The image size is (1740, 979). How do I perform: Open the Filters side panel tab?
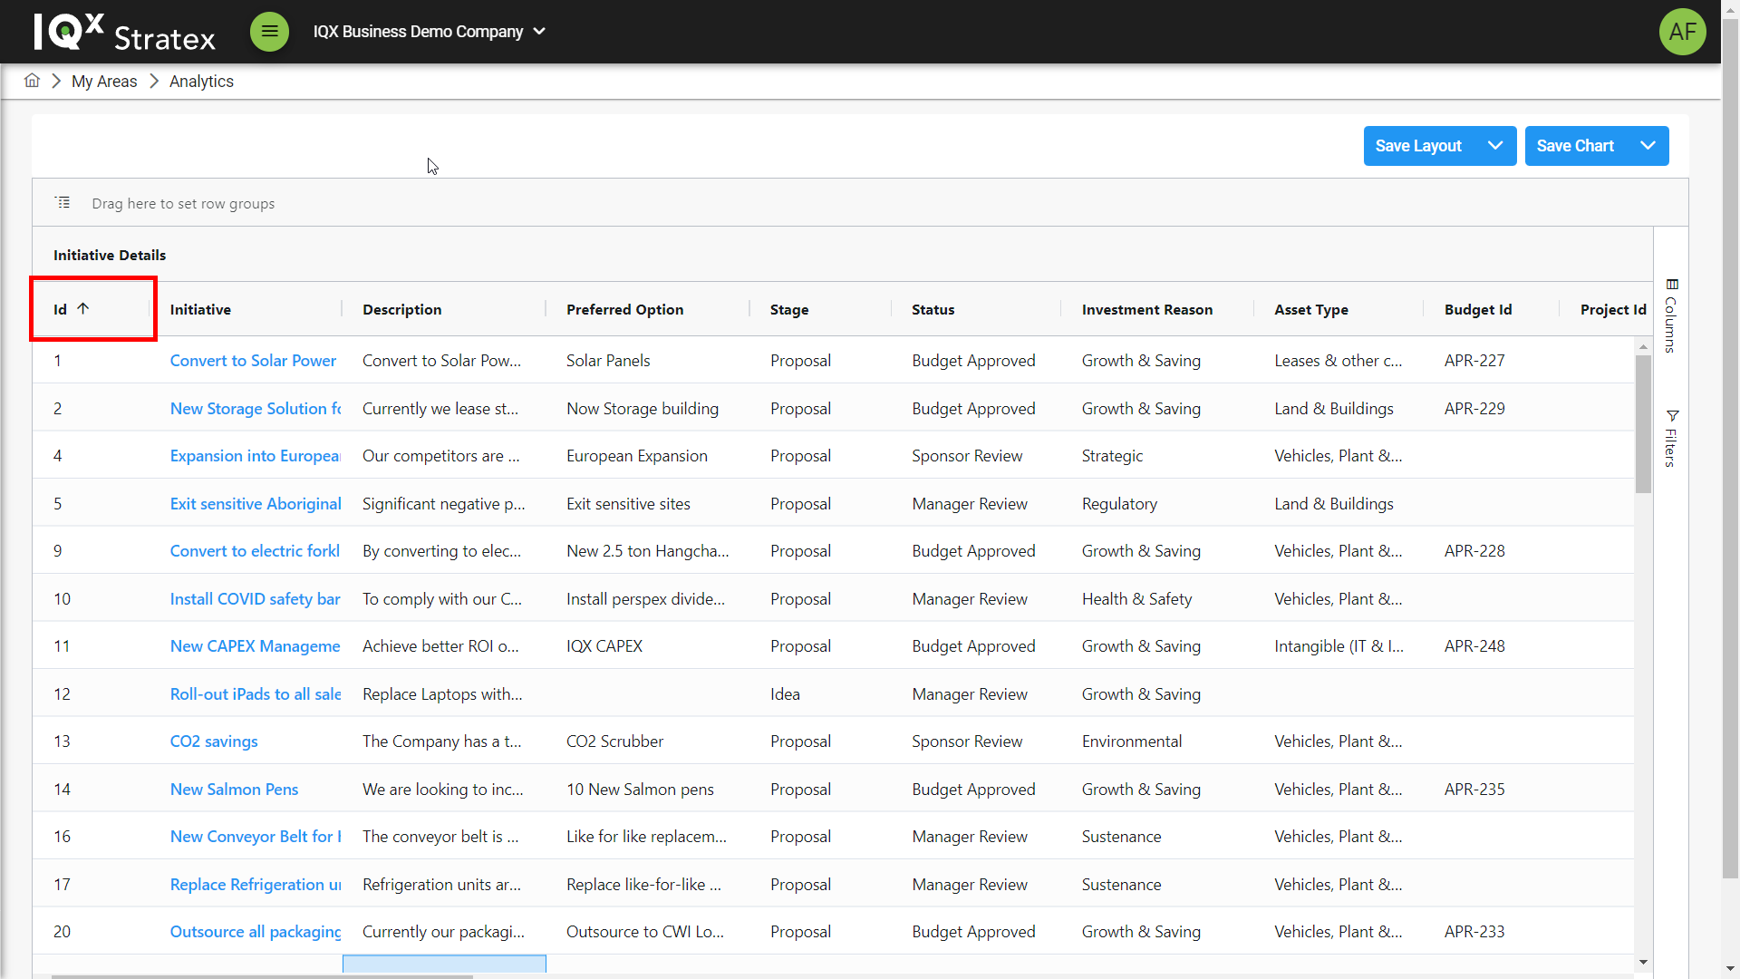pyautogui.click(x=1671, y=439)
